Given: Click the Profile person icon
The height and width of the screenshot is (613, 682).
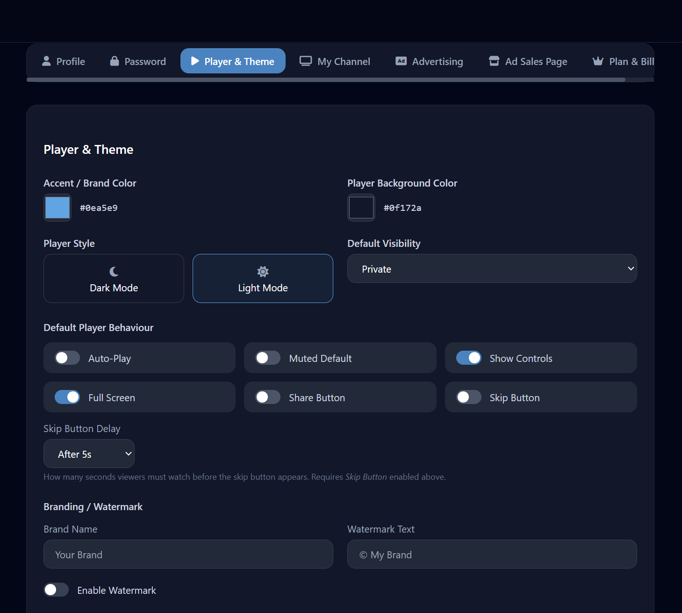Looking at the screenshot, I should 46,61.
